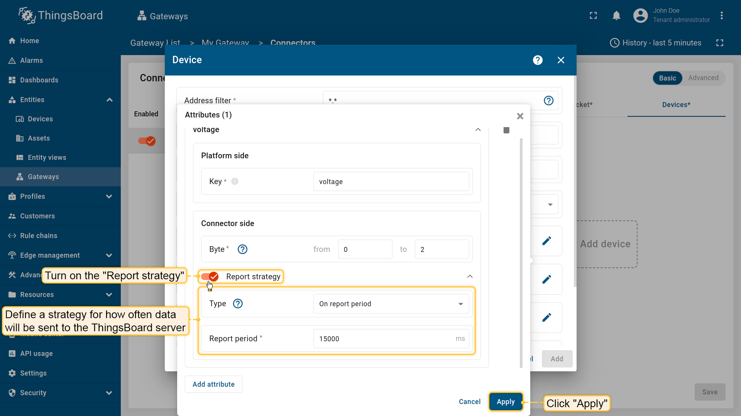Open the Devices tab
This screenshot has width=741, height=416.
click(x=676, y=105)
